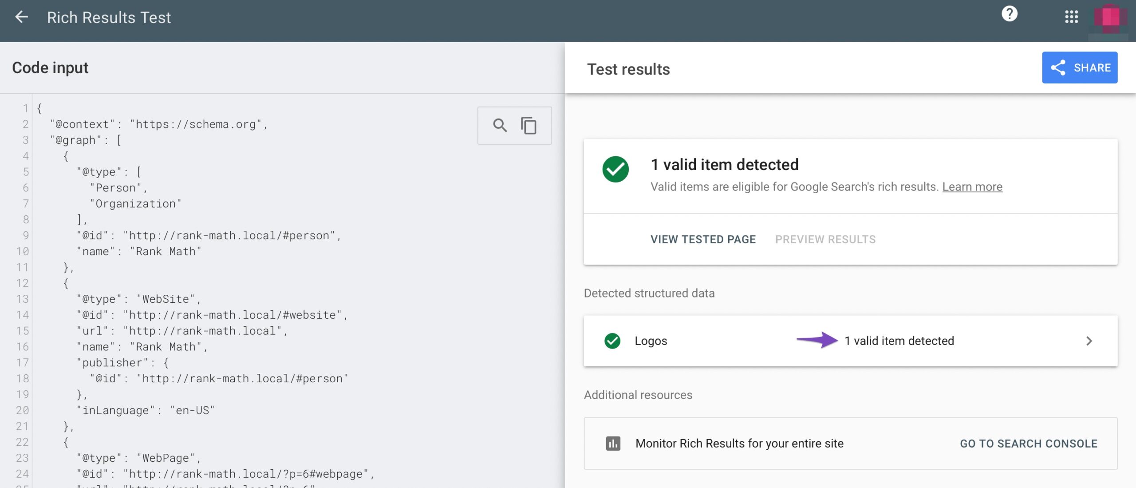Copy the code input to clipboard
The height and width of the screenshot is (488, 1136).
click(529, 125)
